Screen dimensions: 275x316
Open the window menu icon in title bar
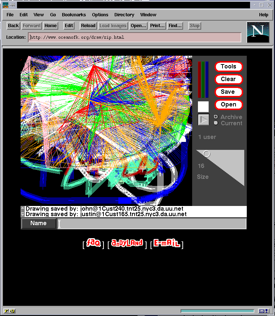5,5
